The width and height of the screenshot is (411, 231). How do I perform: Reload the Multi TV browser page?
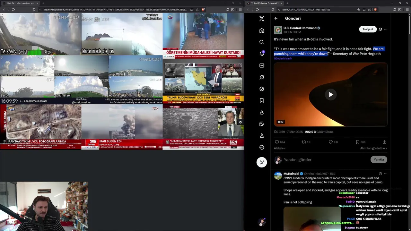13,10
